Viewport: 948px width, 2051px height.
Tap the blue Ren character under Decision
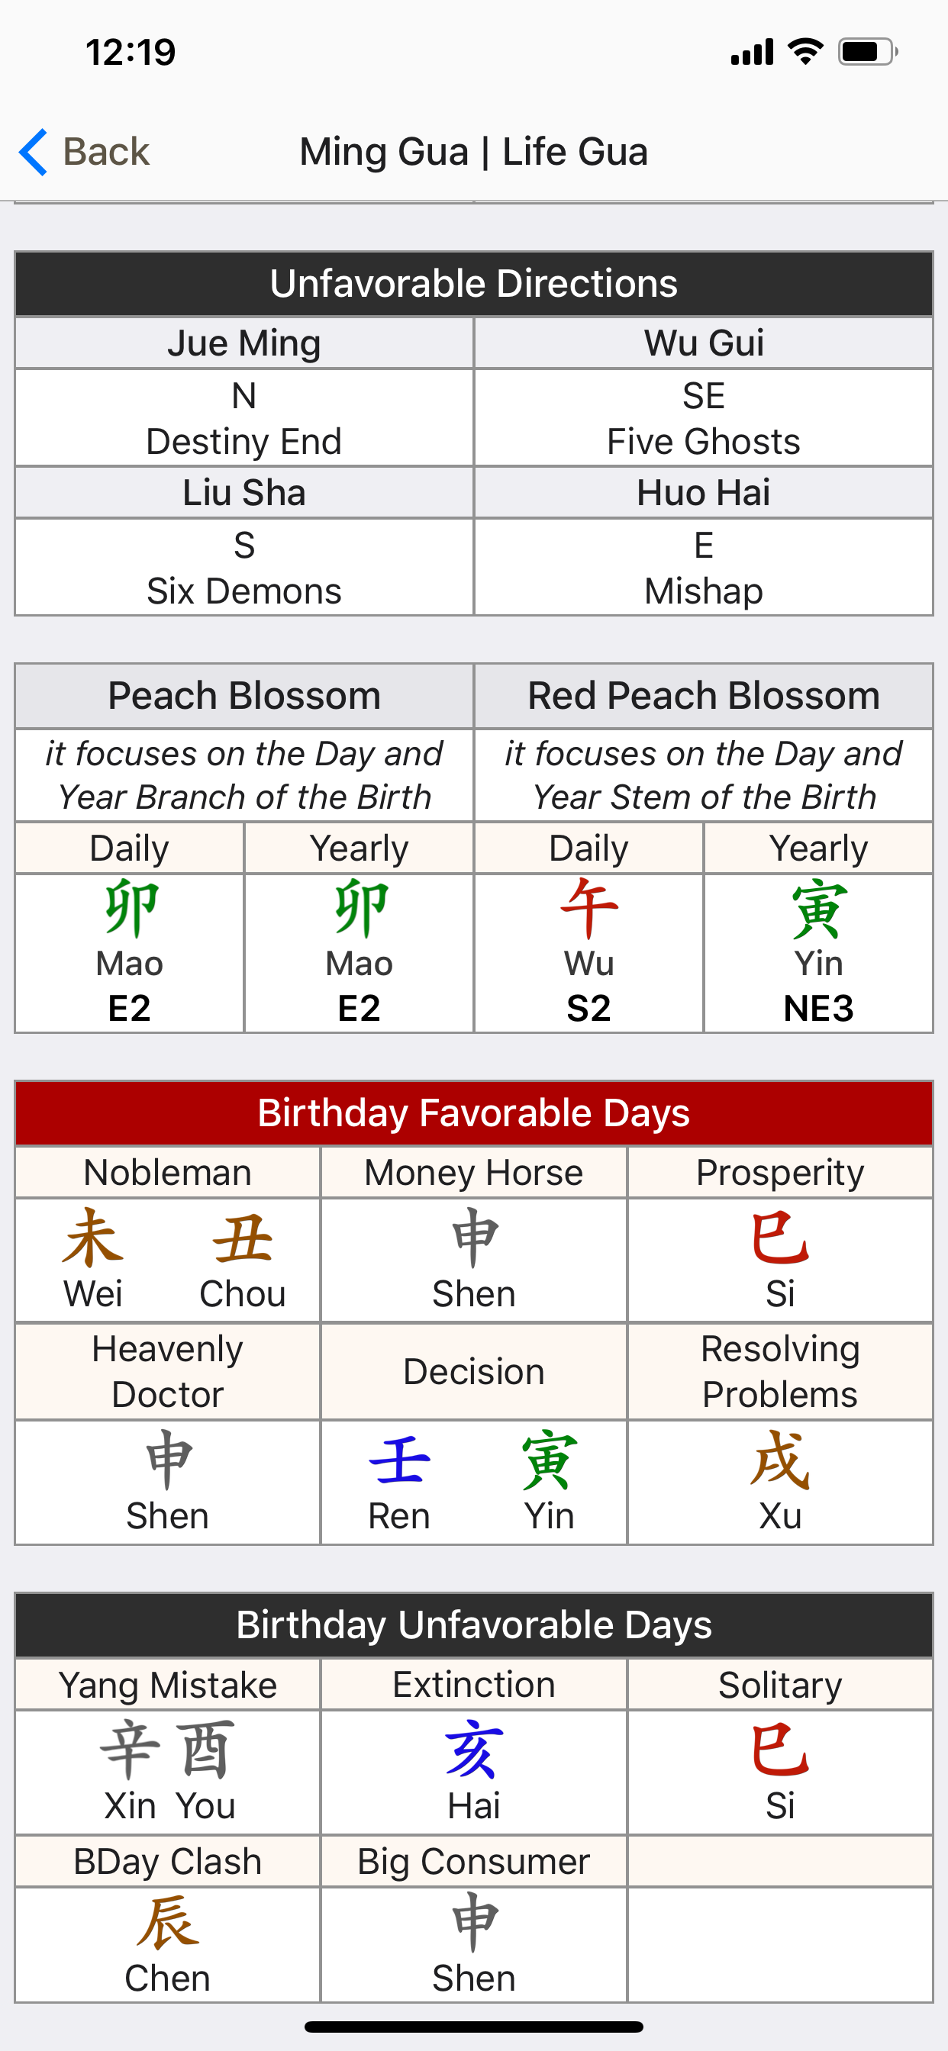(399, 1460)
